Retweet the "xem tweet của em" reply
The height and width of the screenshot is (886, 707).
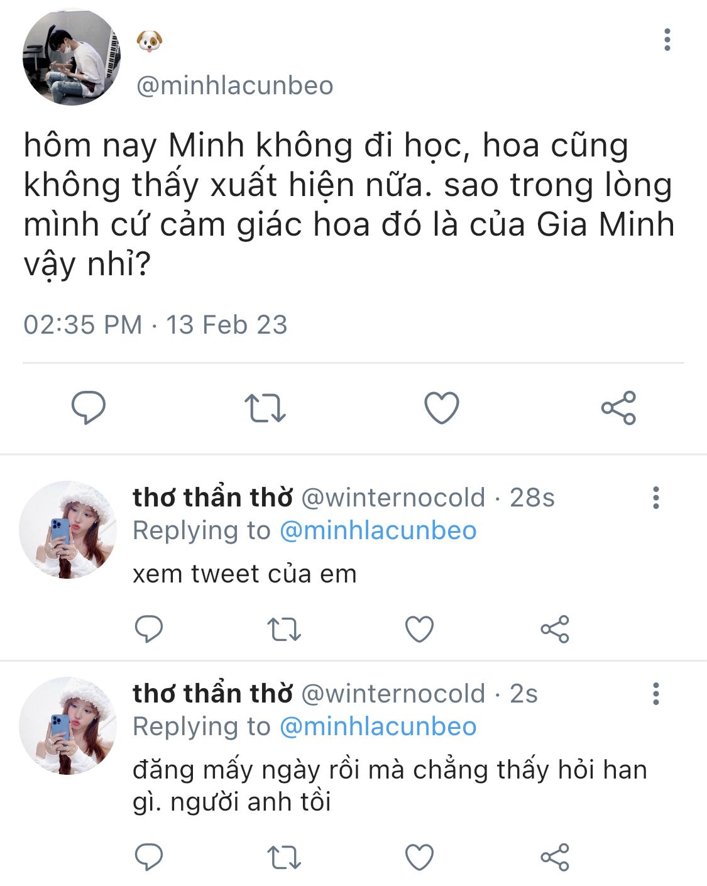click(284, 629)
